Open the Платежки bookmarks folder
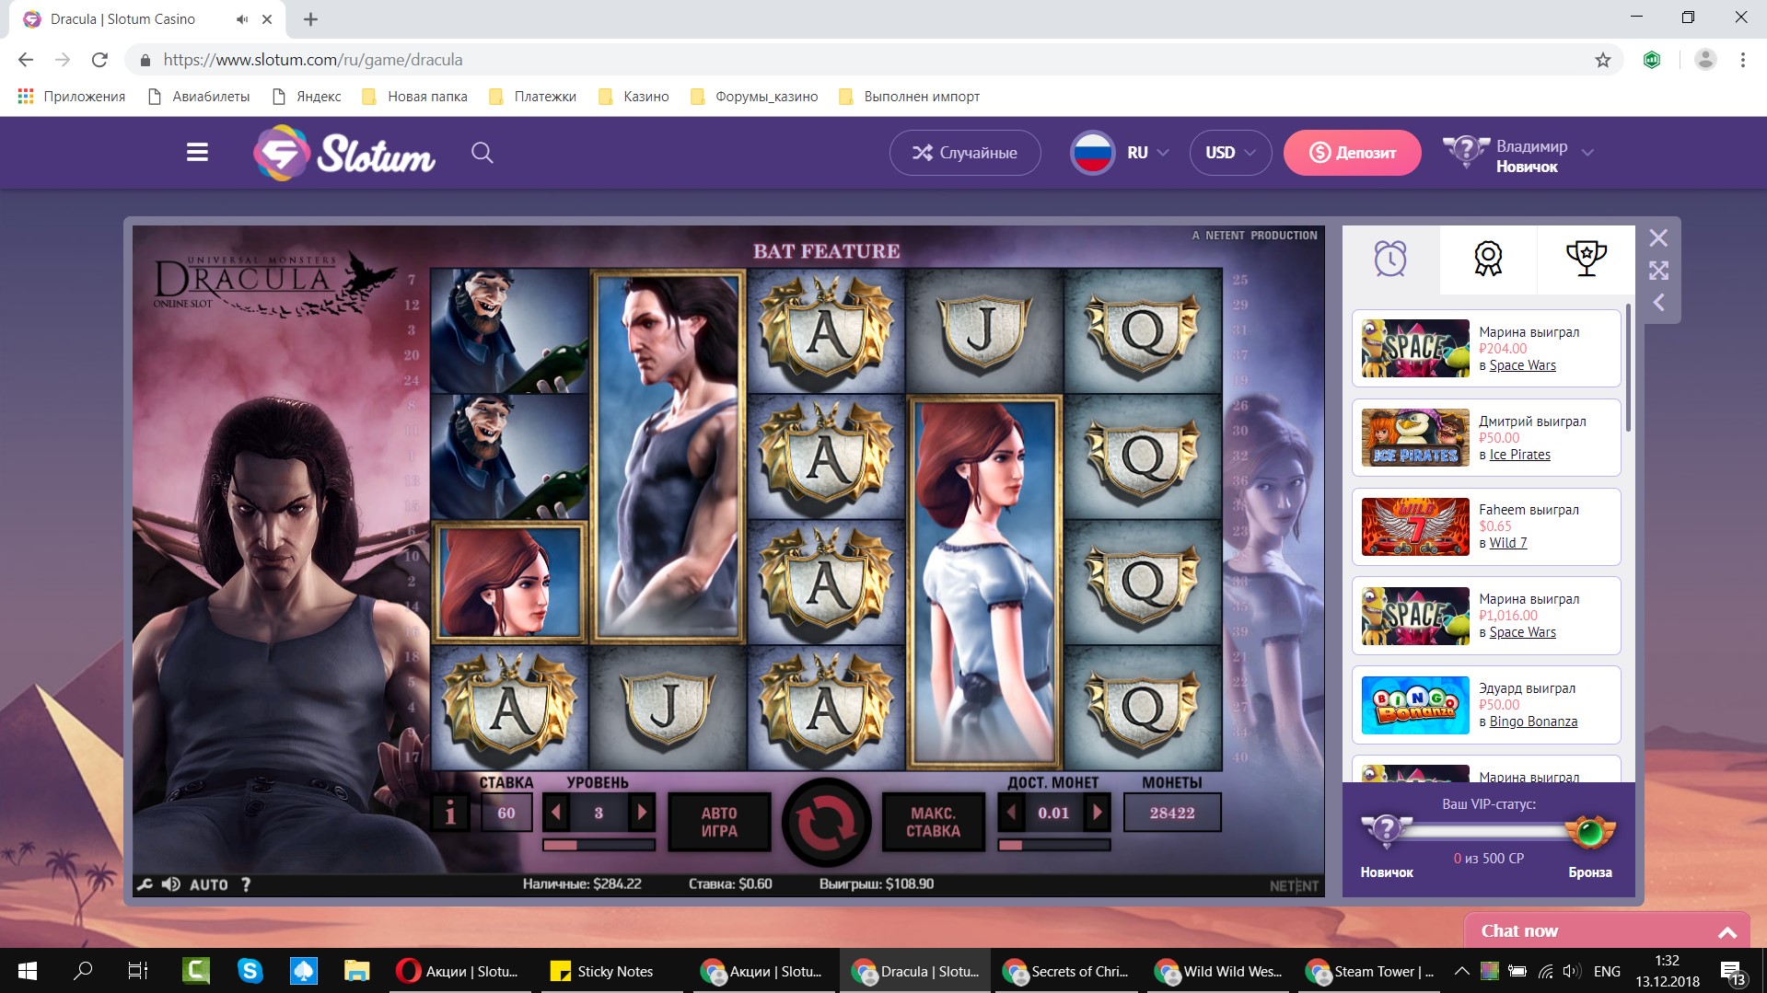Image resolution: width=1767 pixels, height=993 pixels. click(532, 97)
